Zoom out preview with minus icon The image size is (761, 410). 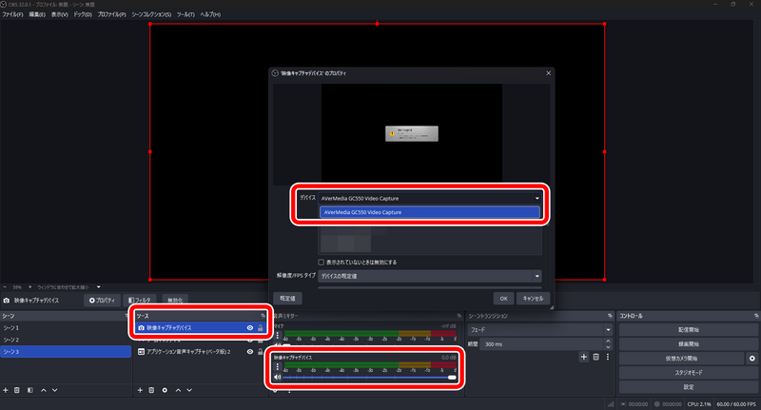click(5, 287)
